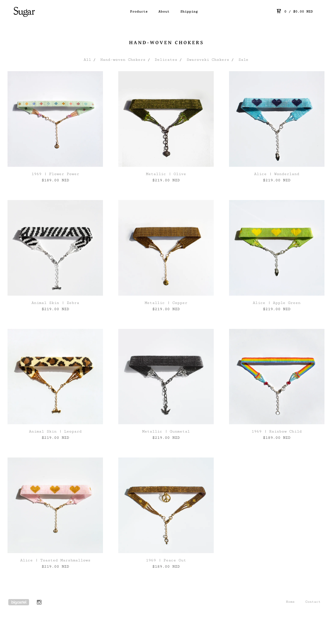Open the Alice Wonderland blue heart choker
The height and width of the screenshot is (617, 332).
pos(277,119)
